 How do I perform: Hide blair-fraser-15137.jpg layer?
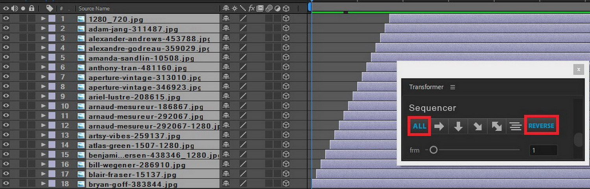coord(6,174)
